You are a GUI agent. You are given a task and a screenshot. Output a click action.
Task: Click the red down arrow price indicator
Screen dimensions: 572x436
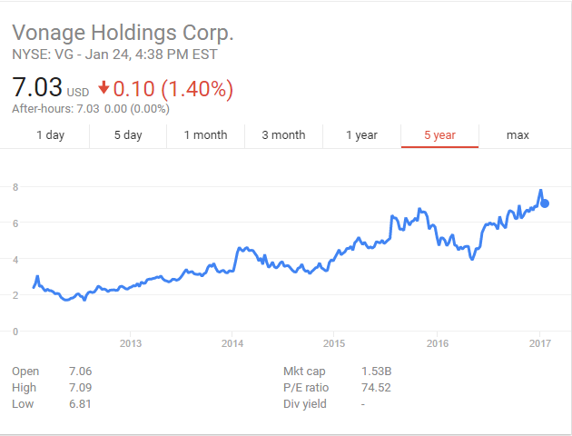(x=104, y=88)
